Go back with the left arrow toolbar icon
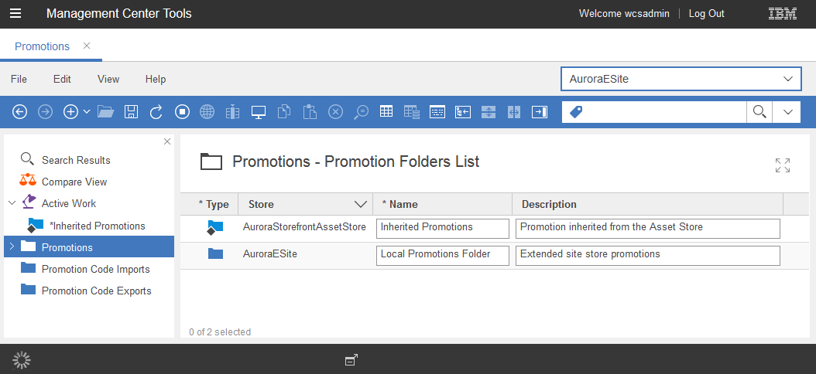Viewport: 816px width, 374px height. pyautogui.click(x=20, y=112)
